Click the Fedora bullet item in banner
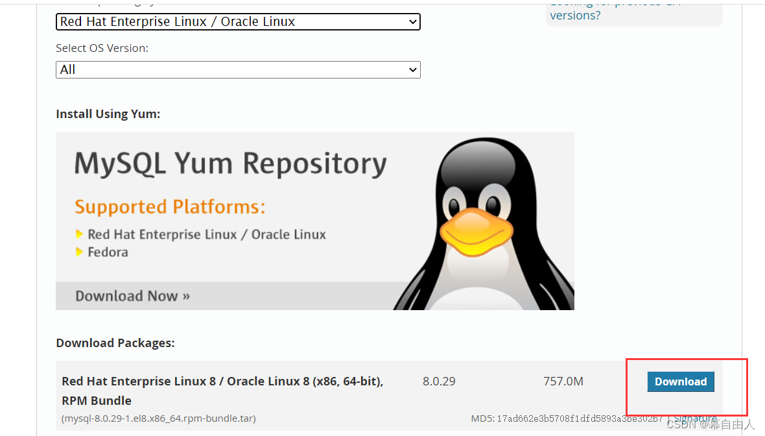The height and width of the screenshot is (436, 765). coord(108,252)
